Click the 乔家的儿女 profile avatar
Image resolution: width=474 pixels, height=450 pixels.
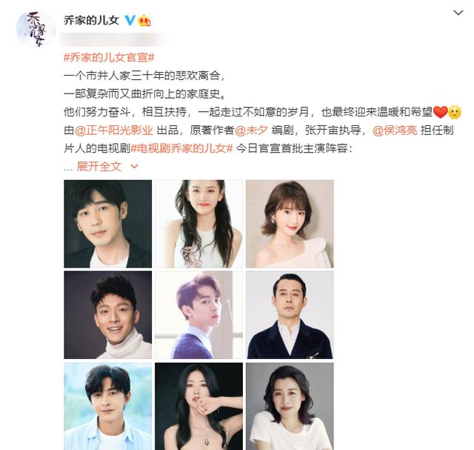36,30
